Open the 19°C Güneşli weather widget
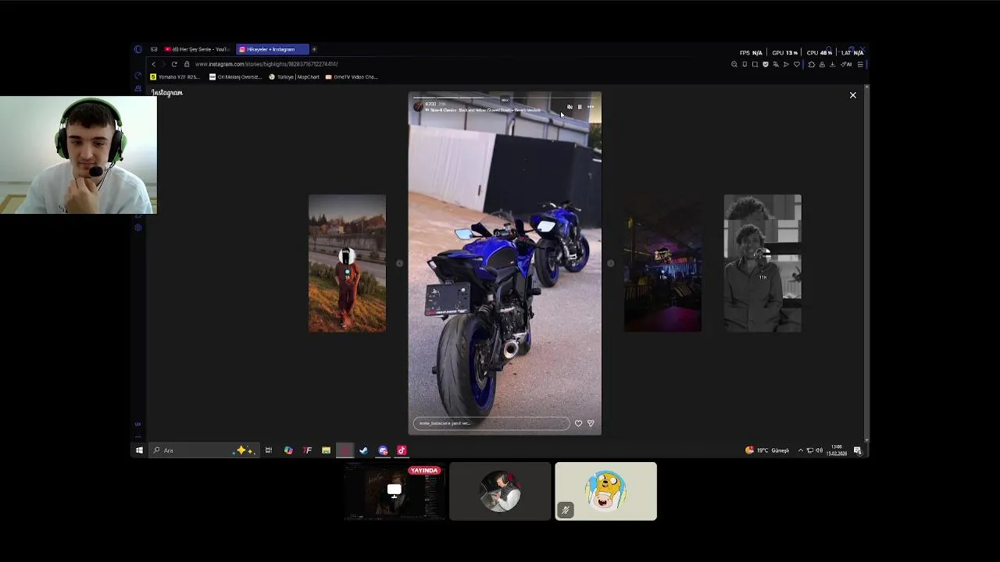The image size is (1000, 562). (x=767, y=450)
